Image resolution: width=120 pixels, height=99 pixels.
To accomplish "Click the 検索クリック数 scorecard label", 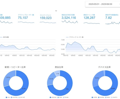I will 89,15.
